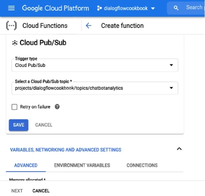Image resolution: width=205 pixels, height=196 pixels.
Task: Open the hamburger navigation menu
Action: point(11,8)
